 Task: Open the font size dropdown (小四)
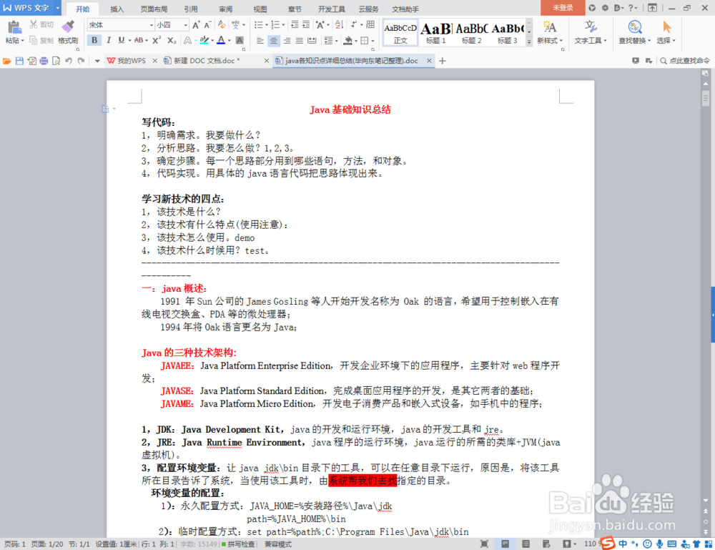click(186, 25)
